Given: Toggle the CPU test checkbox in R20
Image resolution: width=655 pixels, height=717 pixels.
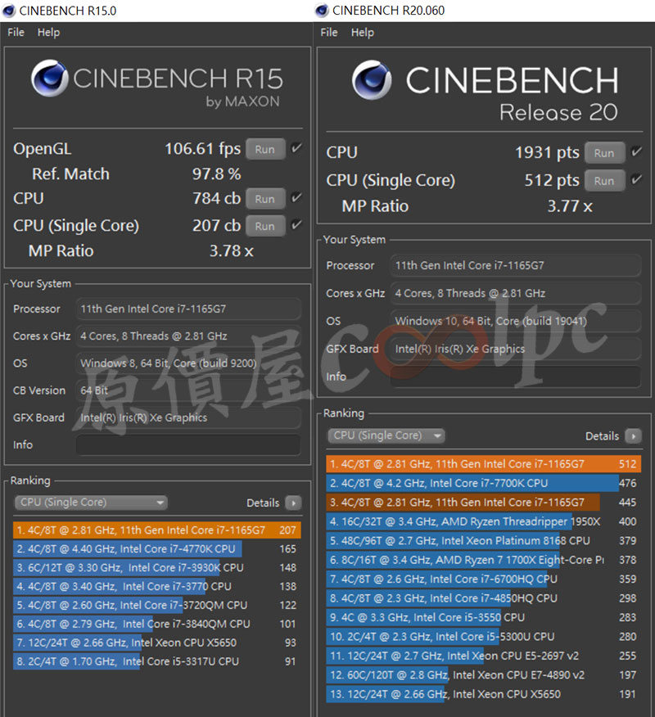Looking at the screenshot, I should coord(636,151).
